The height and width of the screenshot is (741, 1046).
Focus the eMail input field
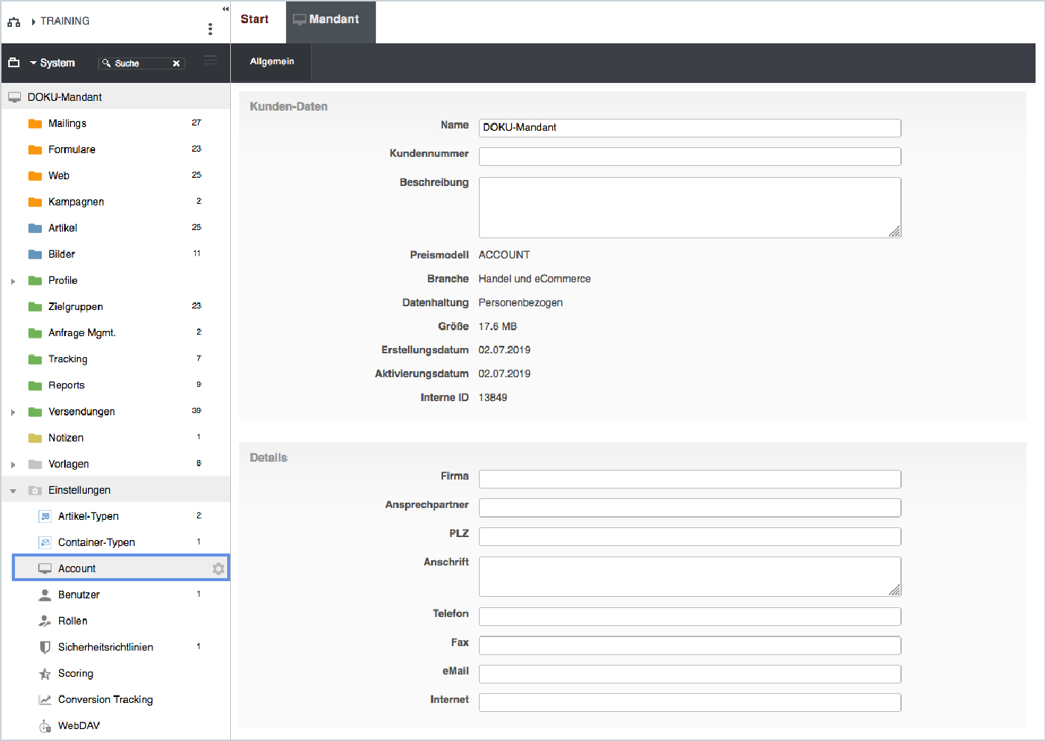690,674
